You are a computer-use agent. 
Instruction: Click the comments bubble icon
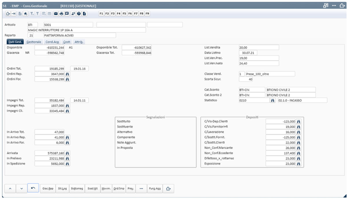tap(67, 13)
